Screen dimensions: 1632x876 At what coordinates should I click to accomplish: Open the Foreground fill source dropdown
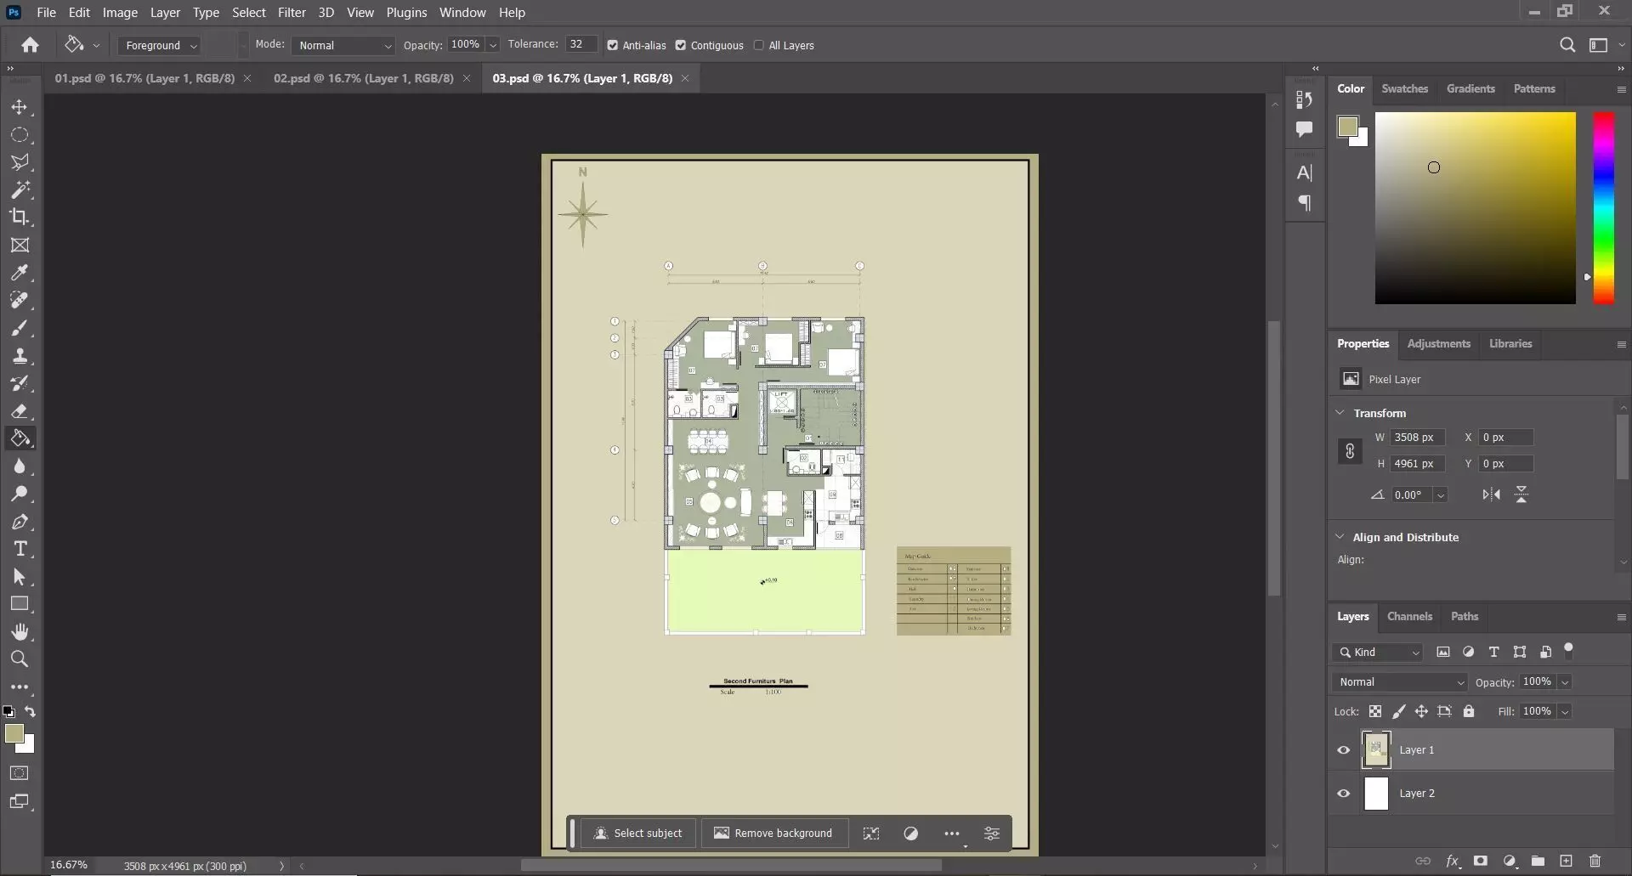pyautogui.click(x=159, y=46)
